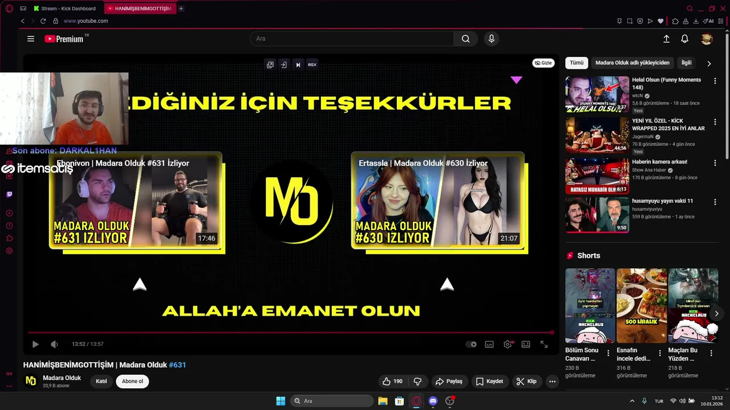Open more actions menu under video
The image size is (730, 410).
552,382
